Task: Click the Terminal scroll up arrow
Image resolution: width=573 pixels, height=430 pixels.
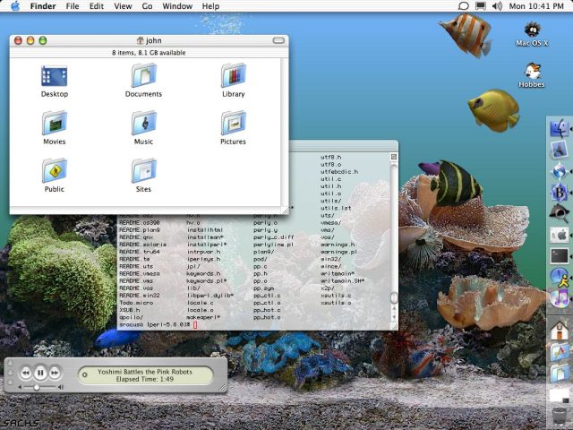Action: (394, 308)
